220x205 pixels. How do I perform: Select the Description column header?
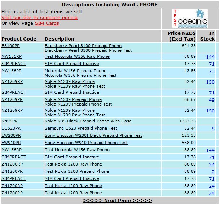tap(60, 39)
